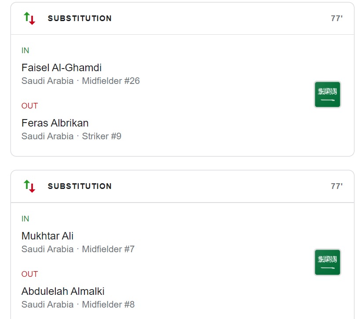Click the "Striker #9" detail line

[102, 136]
